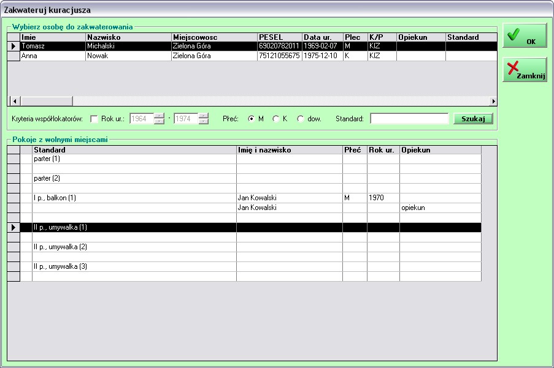Viewport: 554px width, 368px height.
Task: Select room parter (1) row
Action: click(134, 159)
